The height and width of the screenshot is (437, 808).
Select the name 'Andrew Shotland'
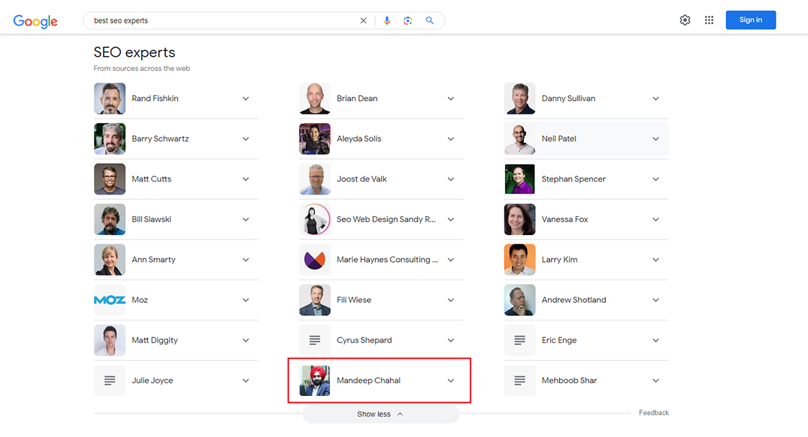coord(574,300)
